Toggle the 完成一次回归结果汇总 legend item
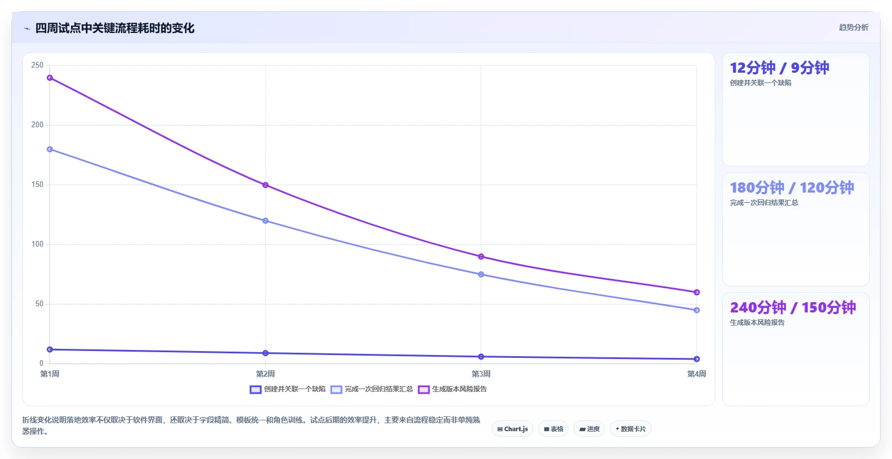Image resolution: width=892 pixels, height=459 pixels. point(372,389)
